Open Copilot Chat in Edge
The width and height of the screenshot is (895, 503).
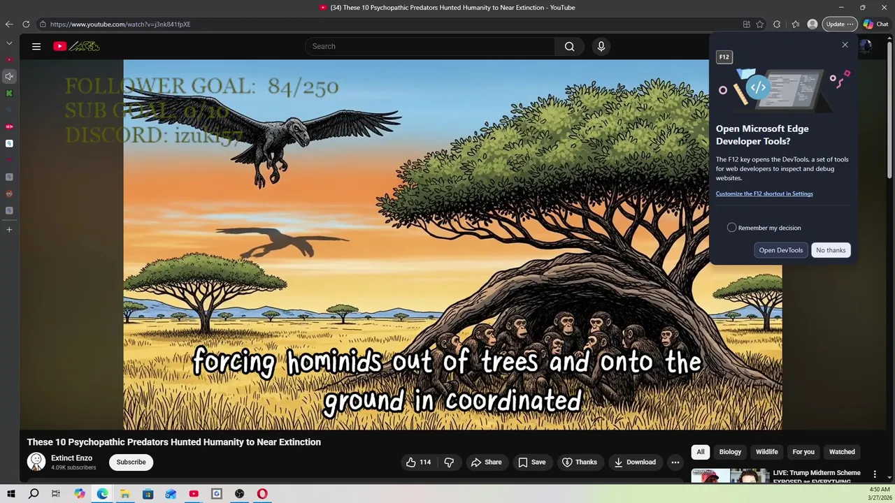pos(875,24)
